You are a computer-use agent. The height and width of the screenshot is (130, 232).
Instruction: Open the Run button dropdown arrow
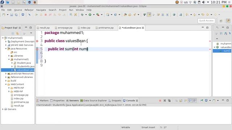94,14
